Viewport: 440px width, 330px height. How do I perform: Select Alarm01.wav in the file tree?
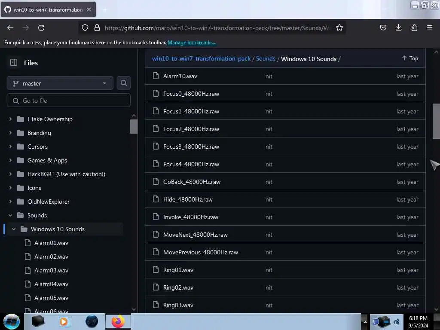[x=52, y=243]
